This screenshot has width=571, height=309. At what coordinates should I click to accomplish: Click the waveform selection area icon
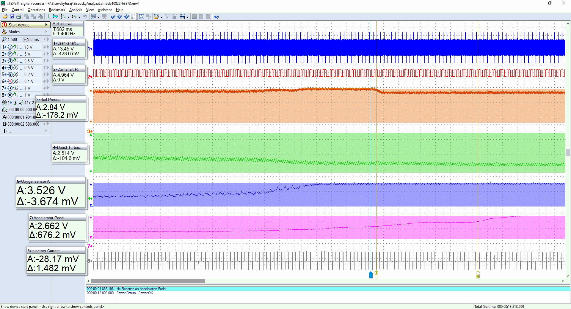coord(141,17)
